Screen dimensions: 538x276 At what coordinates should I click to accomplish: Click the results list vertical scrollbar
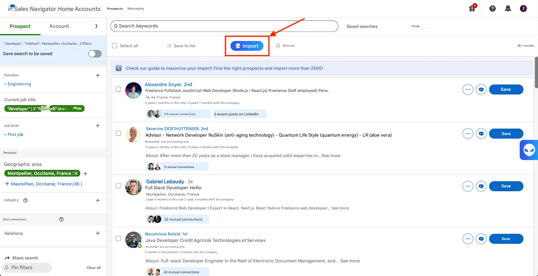[536, 73]
